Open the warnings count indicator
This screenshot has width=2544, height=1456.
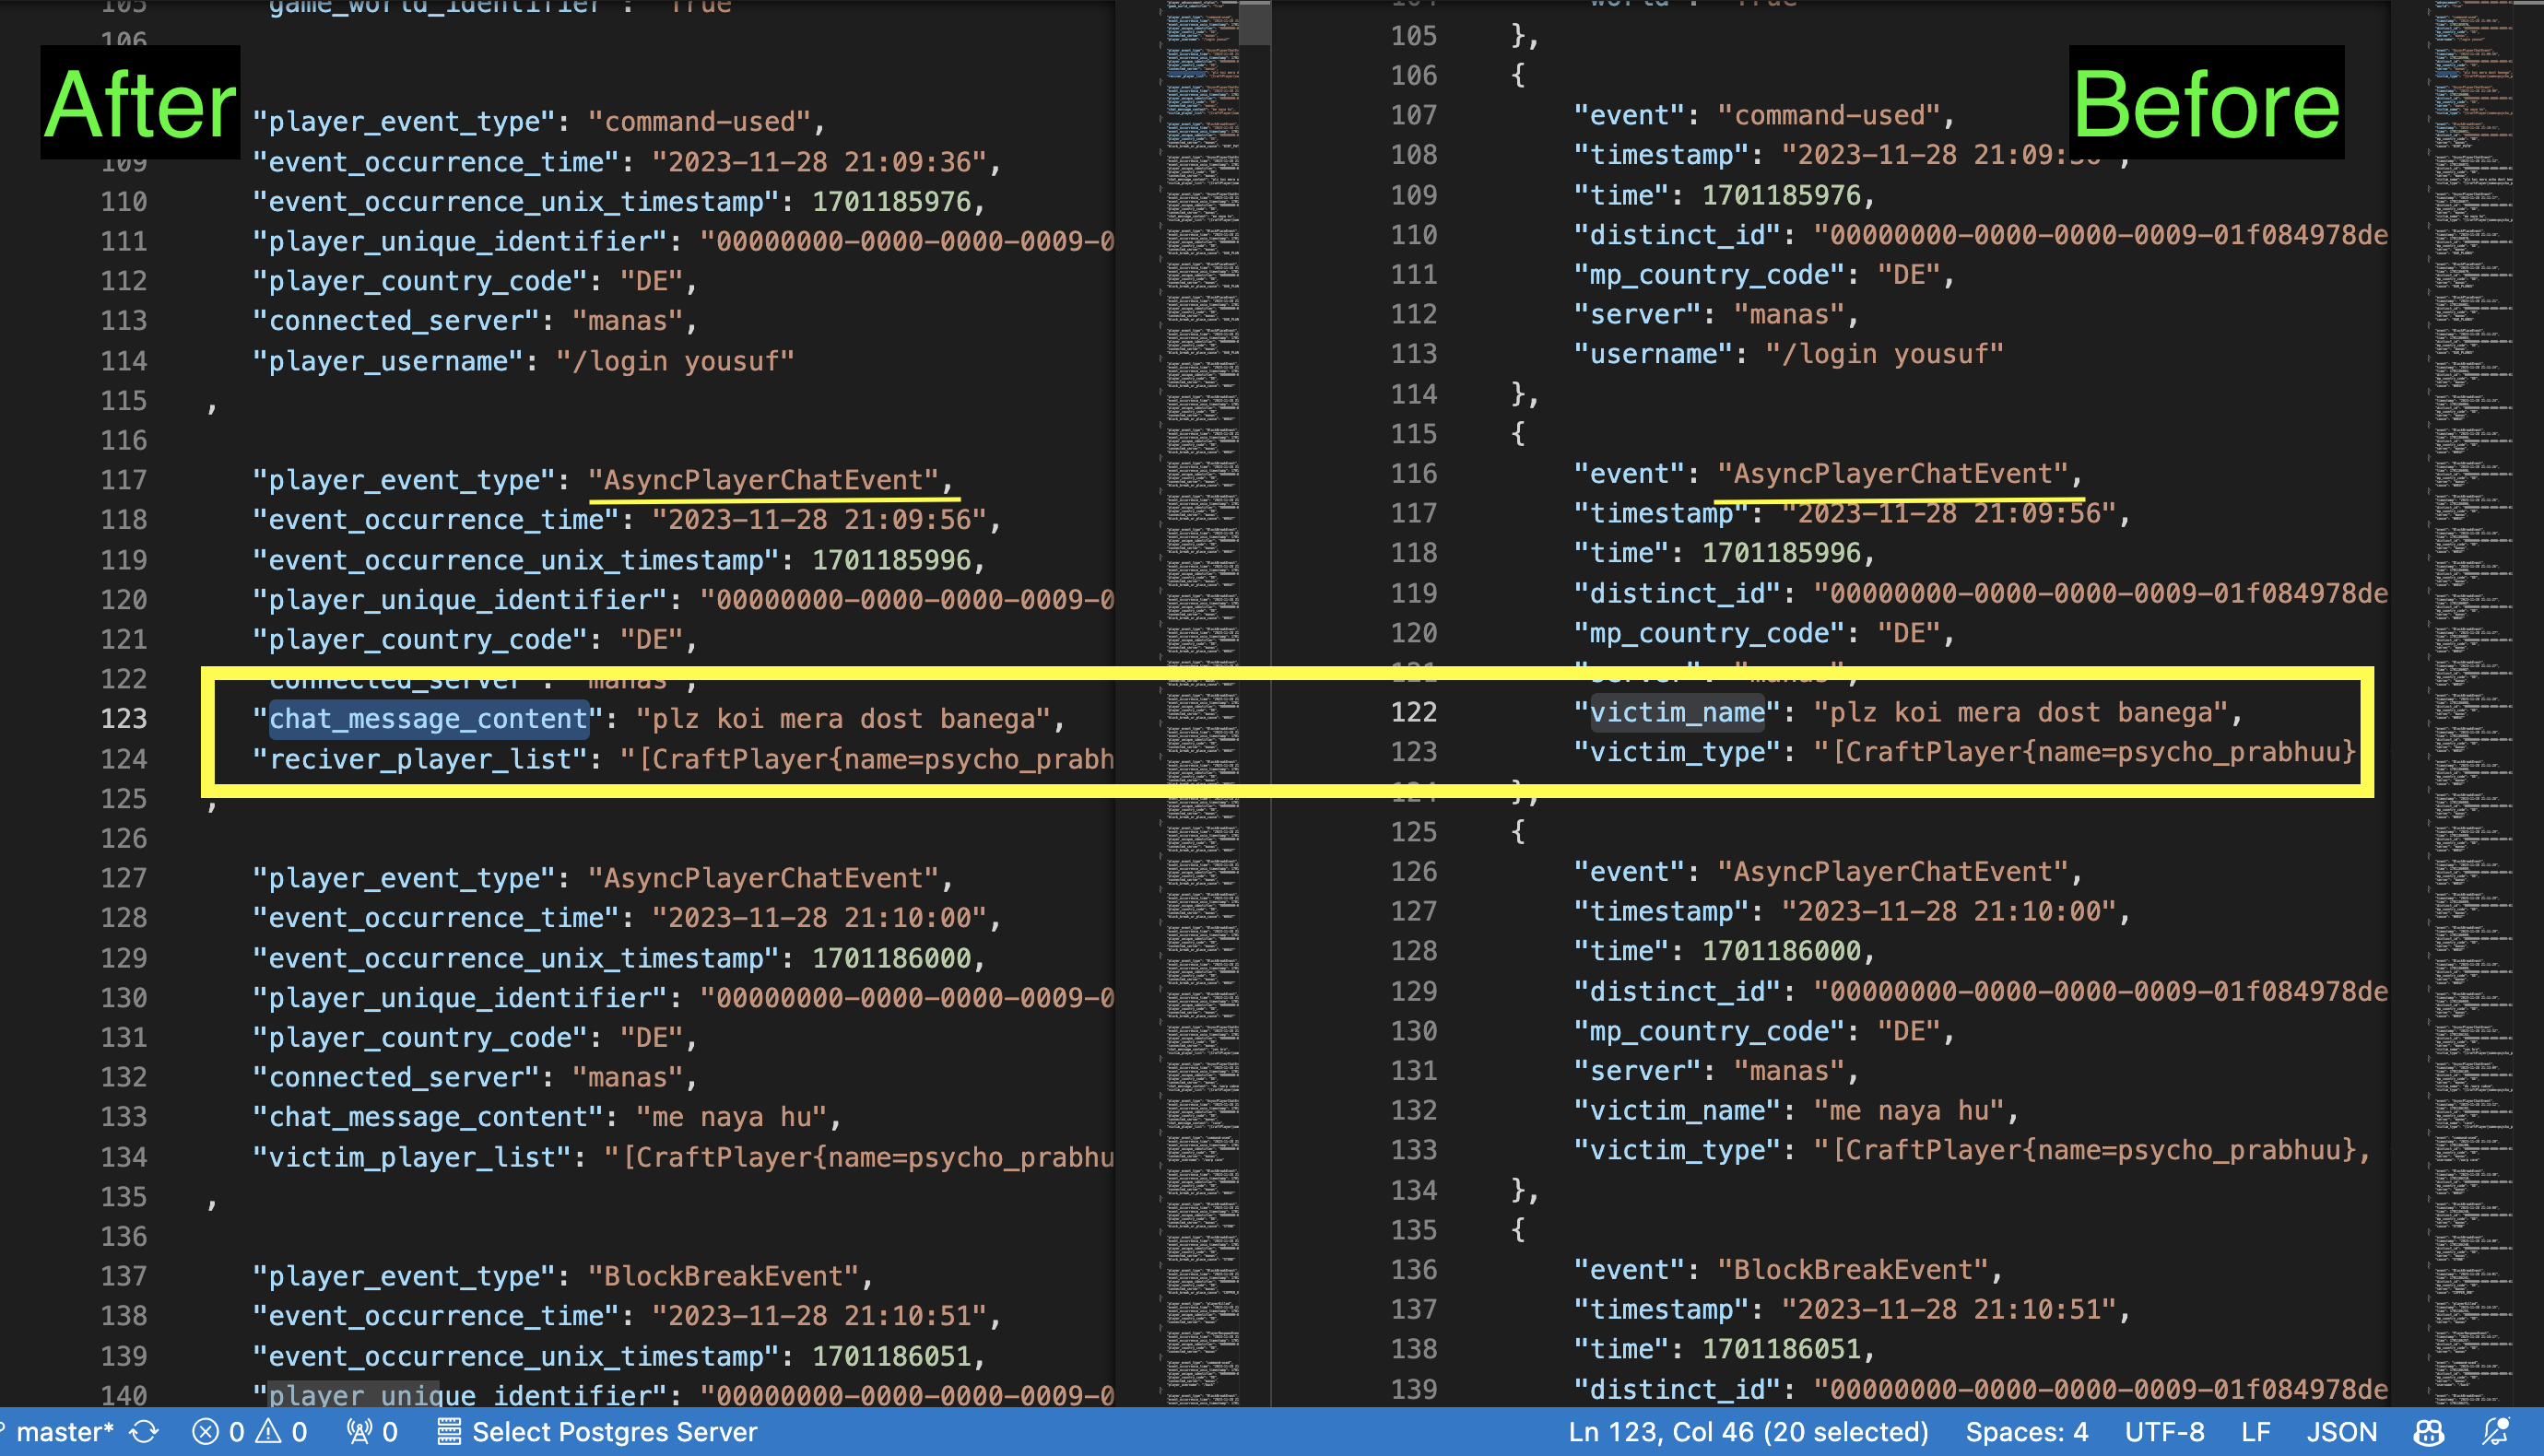pyautogui.click(x=282, y=1432)
